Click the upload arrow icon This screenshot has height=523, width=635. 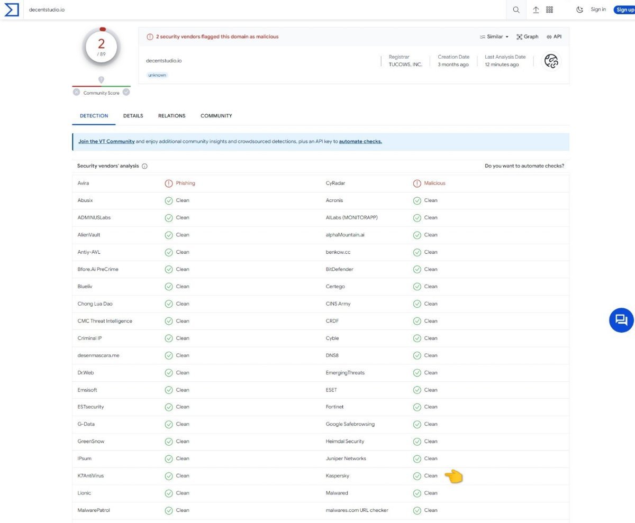click(536, 10)
